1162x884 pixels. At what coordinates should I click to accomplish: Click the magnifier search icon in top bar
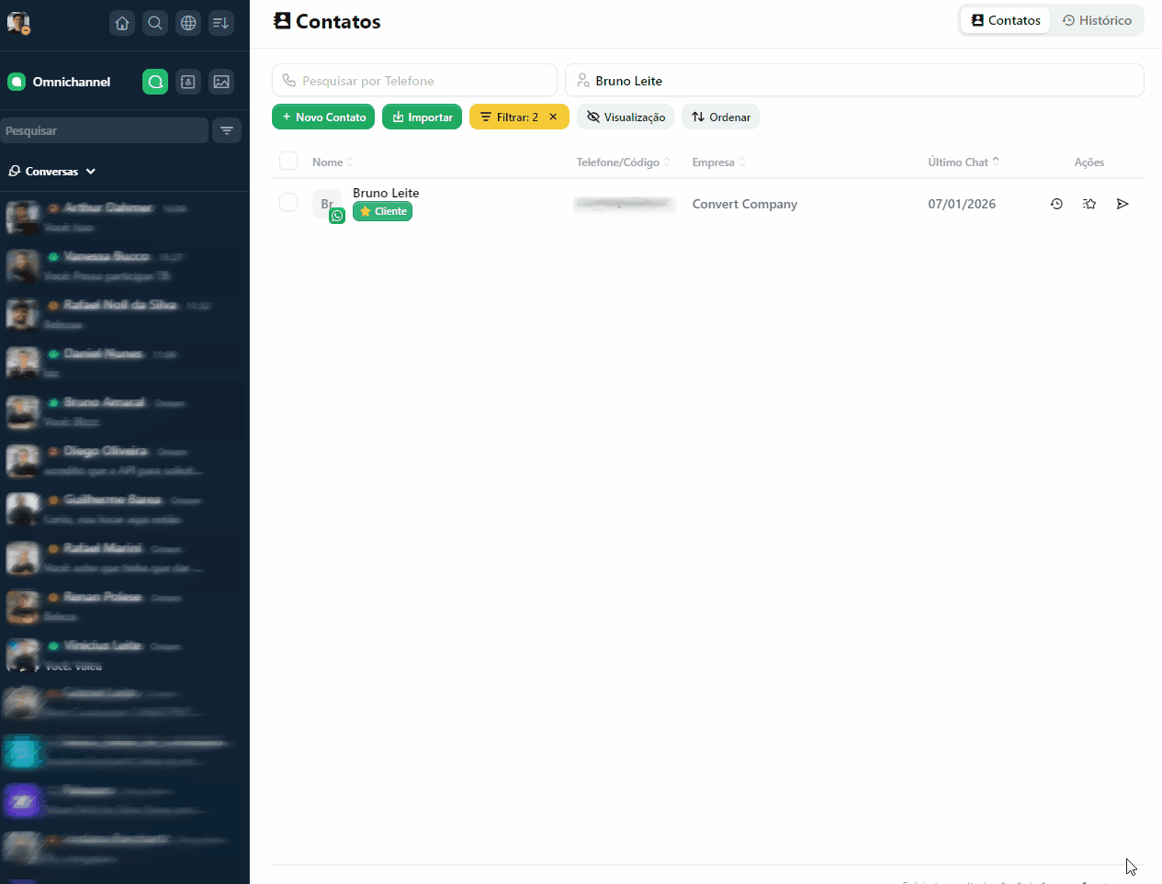click(x=155, y=23)
